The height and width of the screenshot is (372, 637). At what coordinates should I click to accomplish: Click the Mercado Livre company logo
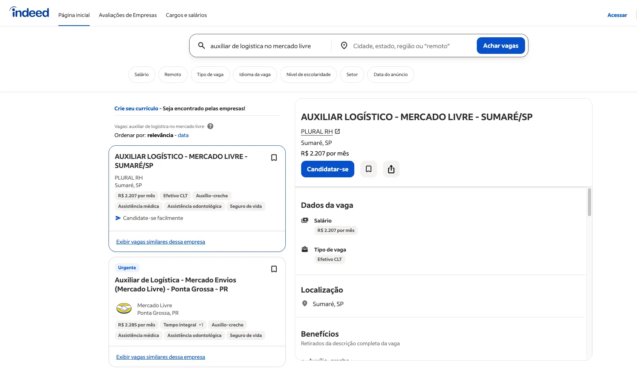pyautogui.click(x=124, y=309)
